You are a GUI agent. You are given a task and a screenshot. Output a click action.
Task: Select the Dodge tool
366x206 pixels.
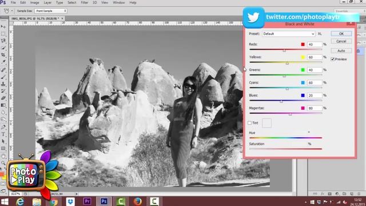[3, 120]
